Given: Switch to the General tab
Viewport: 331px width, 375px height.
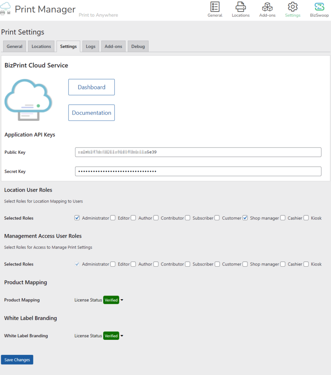Looking at the screenshot, I should point(14,47).
